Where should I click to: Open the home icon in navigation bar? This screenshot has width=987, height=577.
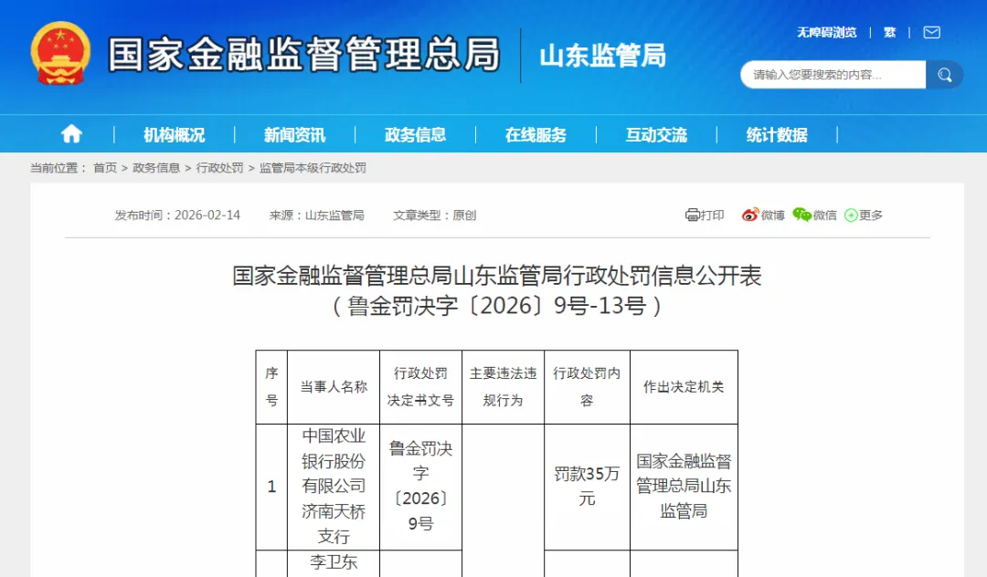coord(71,134)
